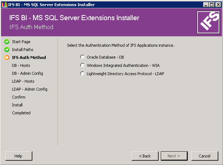Image resolution: width=223 pixels, height=165 pixels.
Task: Click the orange arrow beside IFS Auth Method
Action: coord(7,58)
